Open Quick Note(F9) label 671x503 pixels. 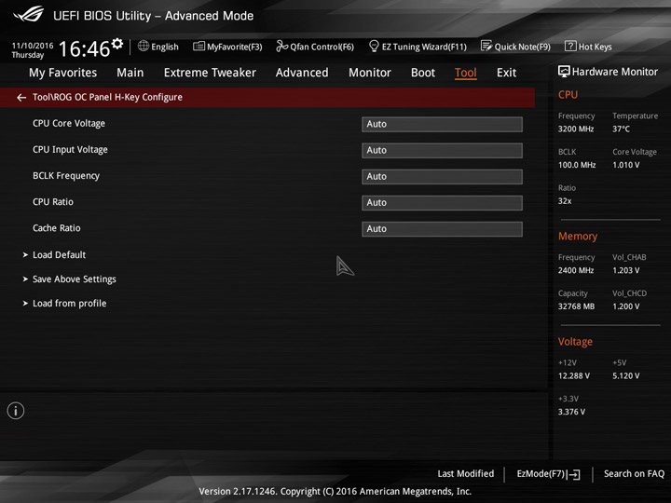pyautogui.click(x=523, y=47)
